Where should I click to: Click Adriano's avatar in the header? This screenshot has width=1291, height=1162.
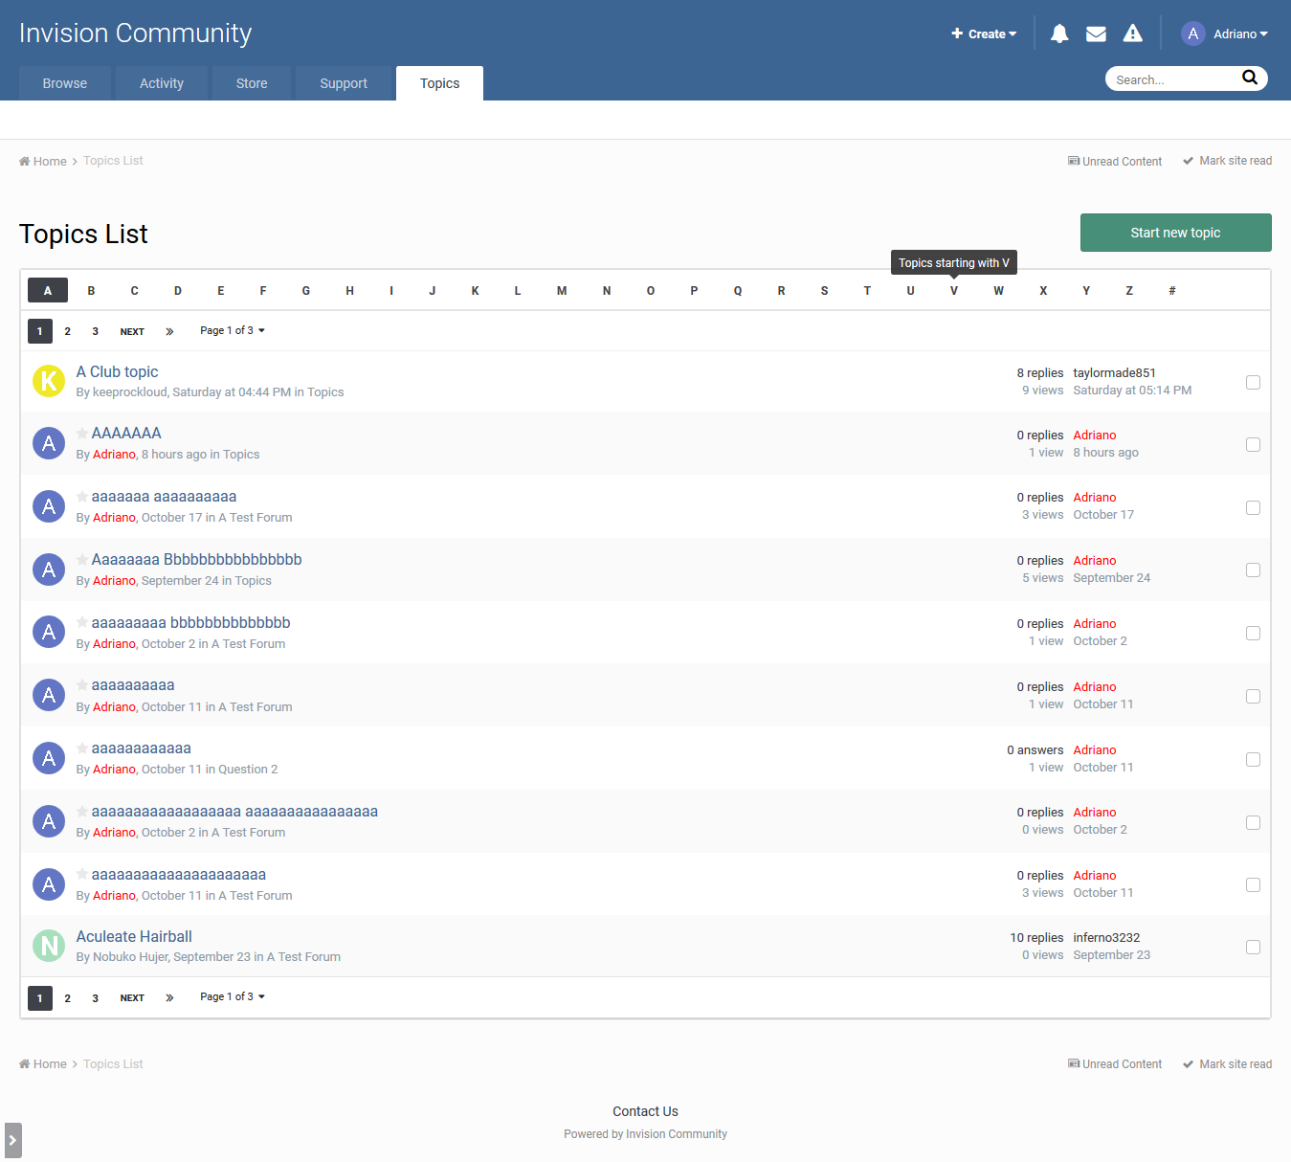(1192, 34)
